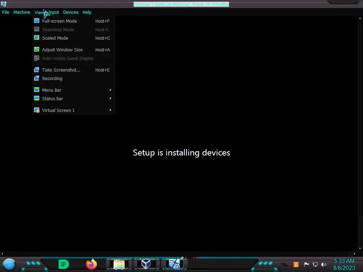The height and width of the screenshot is (272, 363).
Task: Open File Explorer from the taskbar
Action: [119, 264]
